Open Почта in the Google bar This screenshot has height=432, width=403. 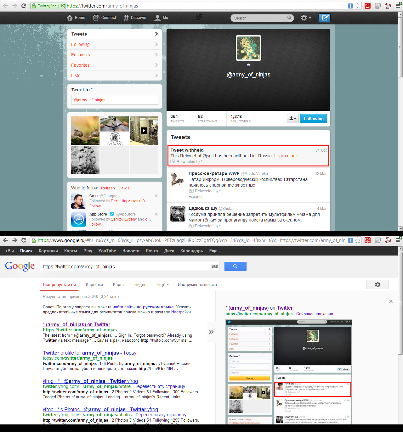click(x=152, y=251)
